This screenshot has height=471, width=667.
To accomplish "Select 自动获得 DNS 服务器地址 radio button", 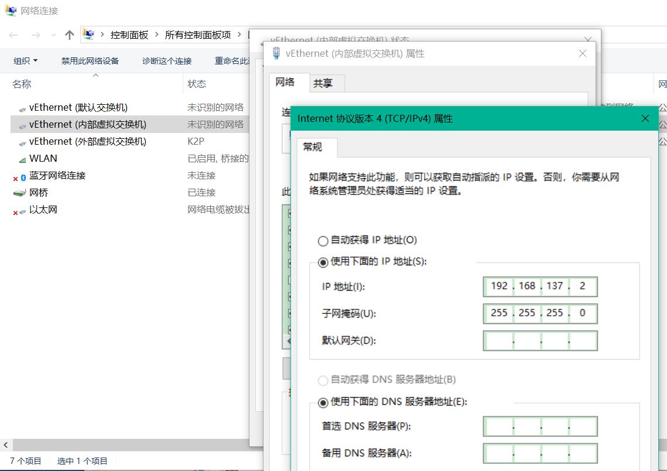I will tap(323, 380).
